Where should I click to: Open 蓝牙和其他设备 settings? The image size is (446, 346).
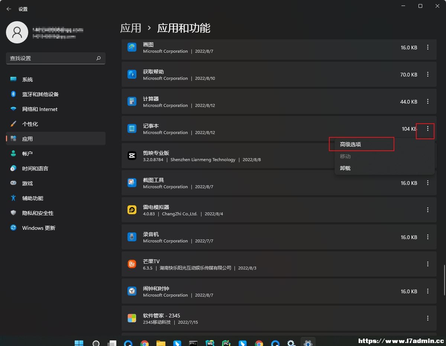[56, 94]
